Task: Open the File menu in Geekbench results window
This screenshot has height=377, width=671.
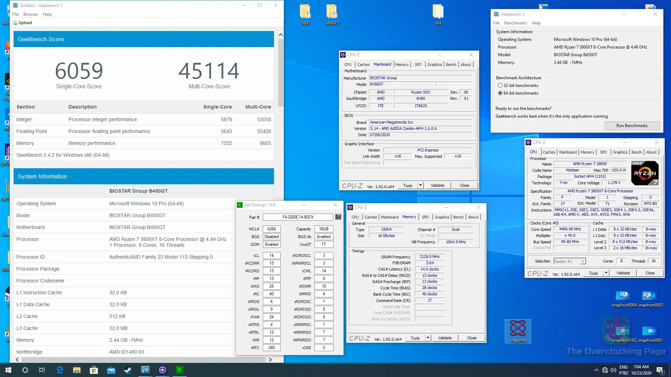Action: point(15,14)
